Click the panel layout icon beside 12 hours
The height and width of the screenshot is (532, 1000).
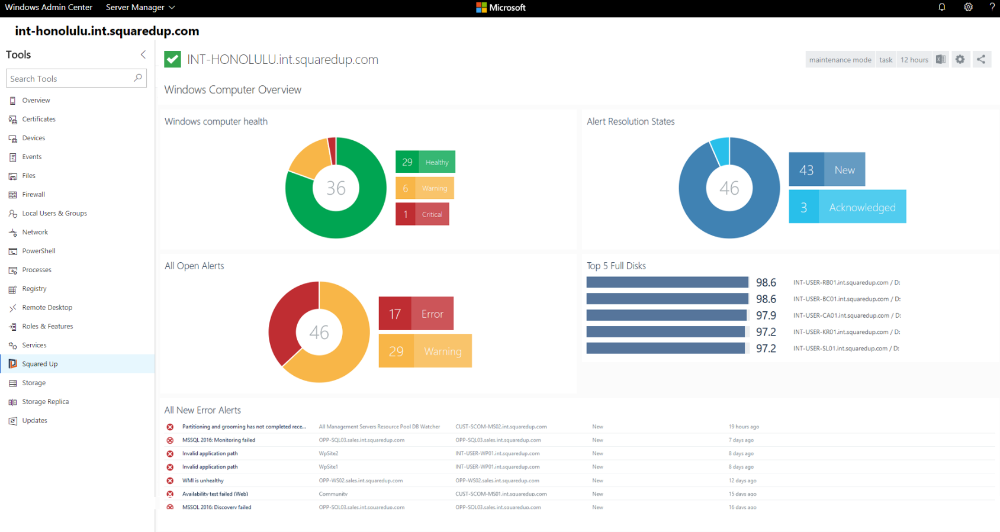(x=941, y=59)
